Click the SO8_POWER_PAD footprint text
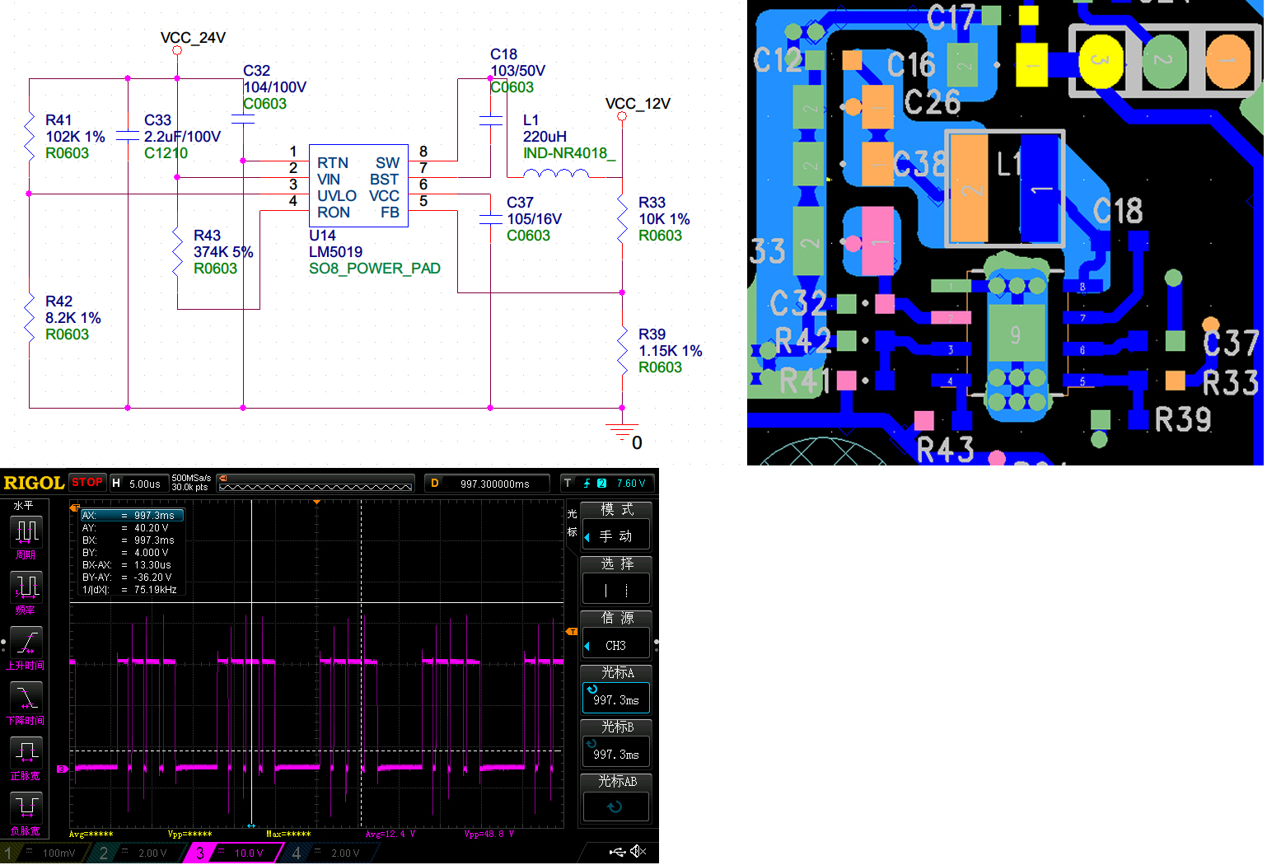The image size is (1267, 865). point(375,269)
